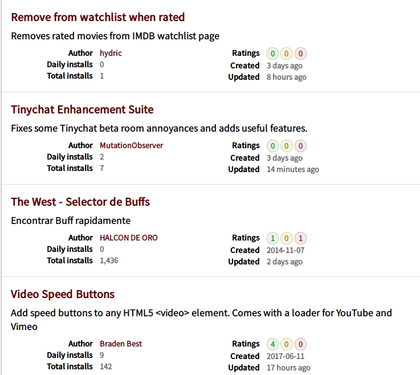Open the Video Speed Buttons script page
The height and width of the screenshot is (375, 420).
pos(63,294)
